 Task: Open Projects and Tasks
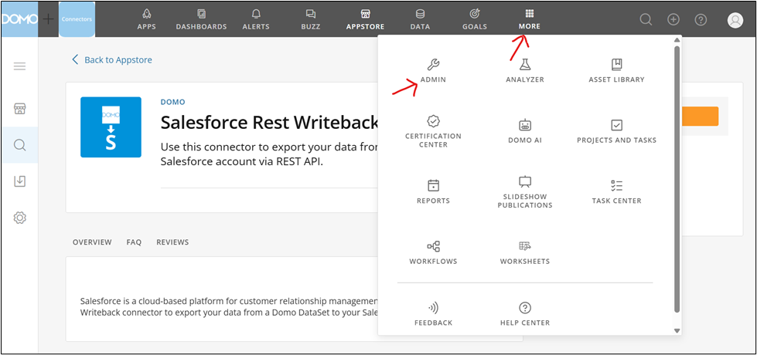point(616,131)
